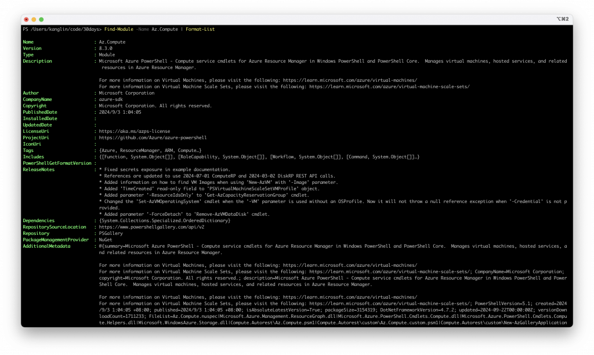Minimize the terminal using the yellow button
Screen dimensions: 594x355
coord(34,19)
